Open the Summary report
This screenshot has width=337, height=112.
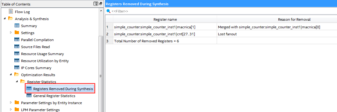tap(29, 26)
